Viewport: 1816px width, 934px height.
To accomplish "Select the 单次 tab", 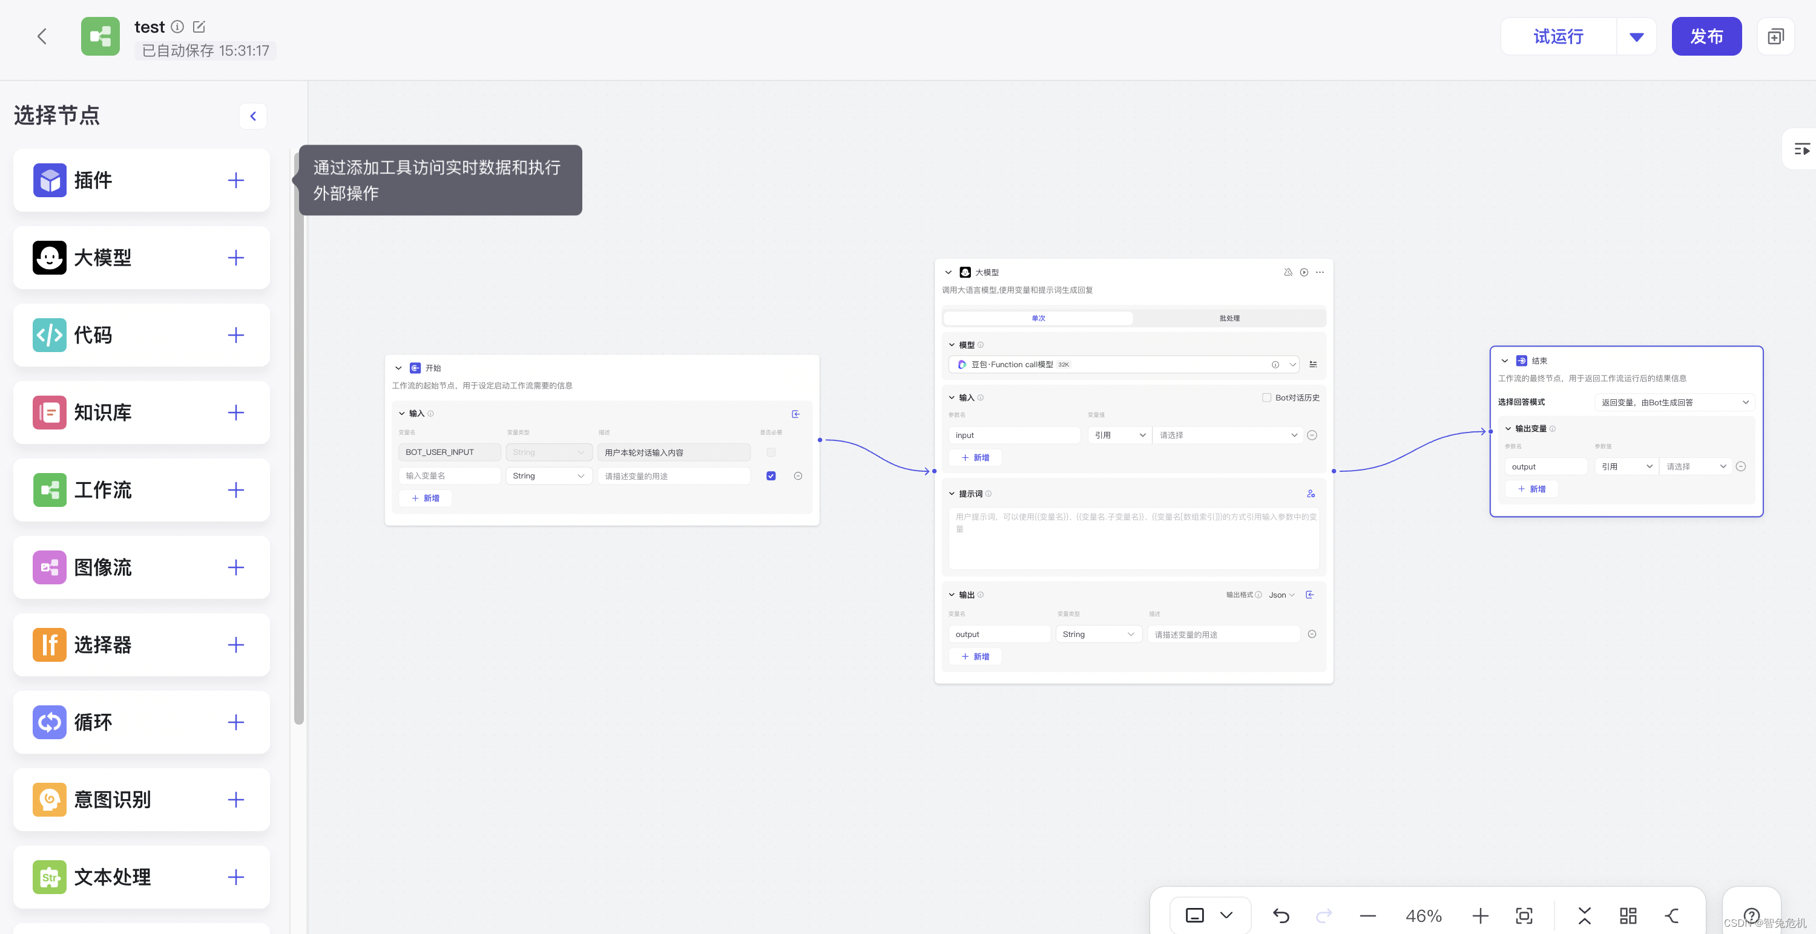I will click(x=1038, y=318).
